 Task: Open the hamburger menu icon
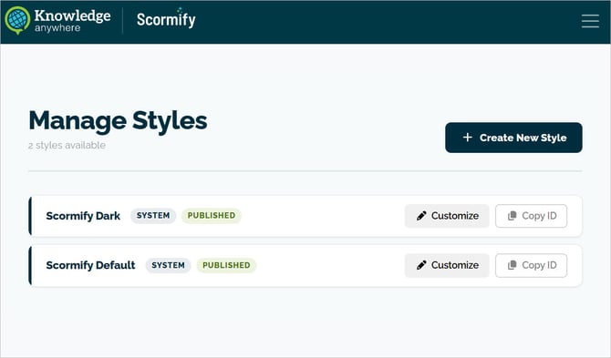590,21
